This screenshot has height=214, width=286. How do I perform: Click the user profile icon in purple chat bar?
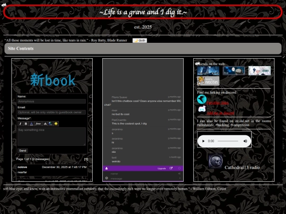click(x=106, y=169)
